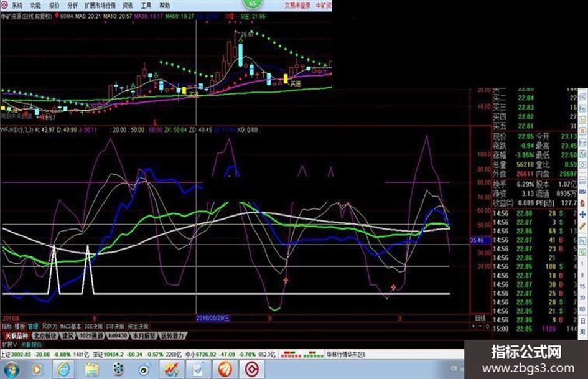Select the SUP决策 template tab
The image size is (588, 379).
click(114, 327)
